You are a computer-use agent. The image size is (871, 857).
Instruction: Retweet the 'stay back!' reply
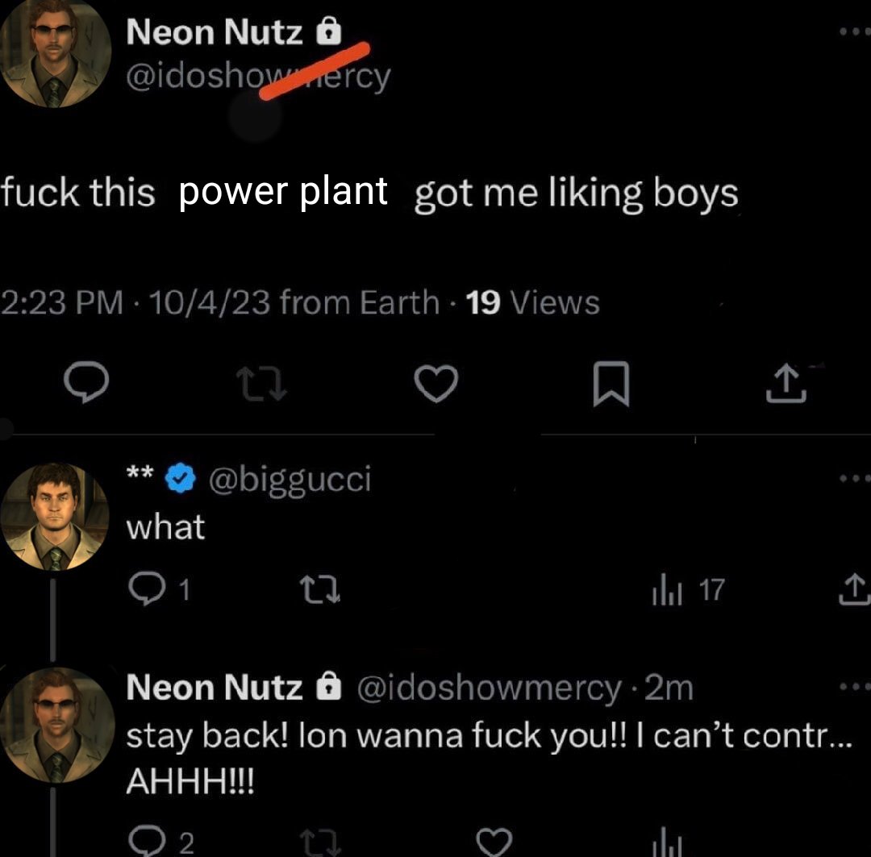pyautogui.click(x=320, y=842)
